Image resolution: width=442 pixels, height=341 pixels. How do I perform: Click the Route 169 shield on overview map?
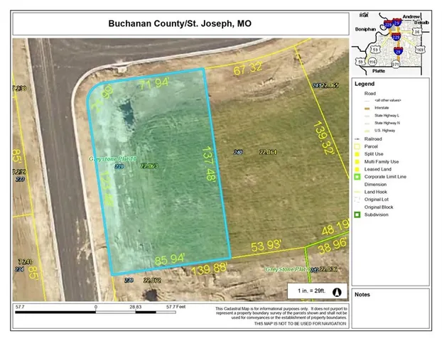point(421,50)
